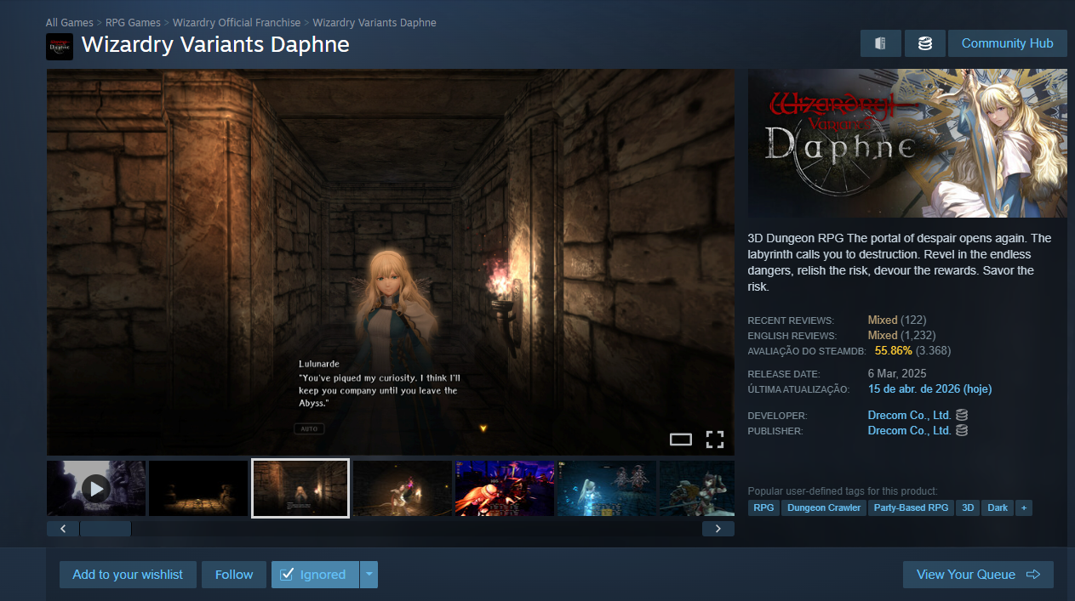Open RPG Games breadcrumb link
Image resolution: width=1075 pixels, height=601 pixels.
(x=133, y=23)
